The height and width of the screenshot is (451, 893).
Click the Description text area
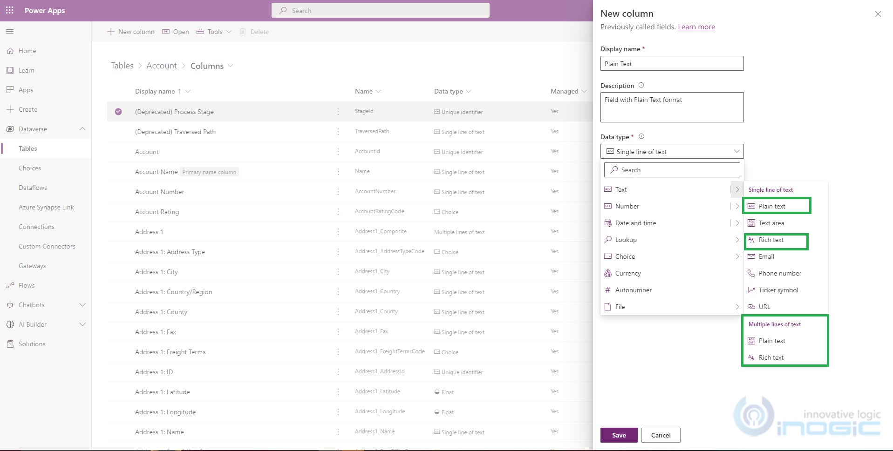672,107
